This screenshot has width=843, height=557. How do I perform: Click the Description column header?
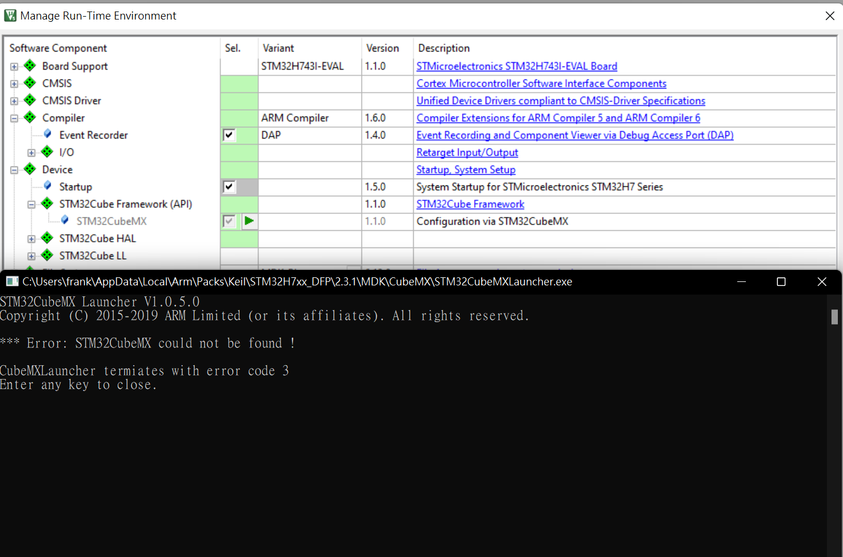click(625, 48)
